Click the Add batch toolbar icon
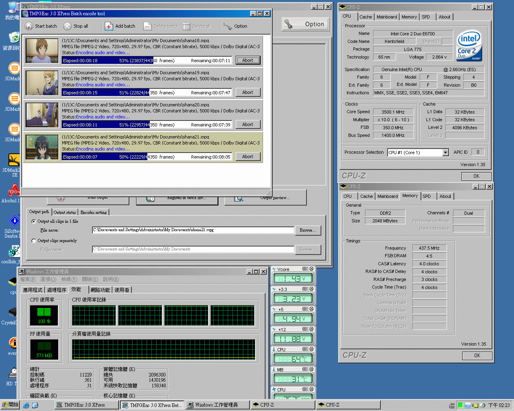 pyautogui.click(x=109, y=26)
